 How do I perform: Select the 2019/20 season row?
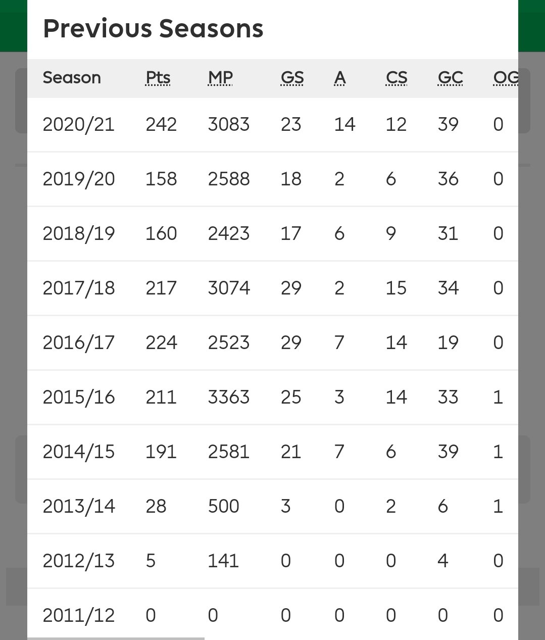coord(273,179)
